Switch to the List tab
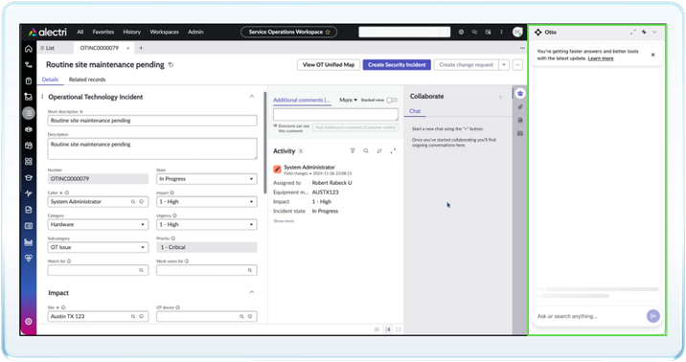686x362 pixels. [x=48, y=48]
